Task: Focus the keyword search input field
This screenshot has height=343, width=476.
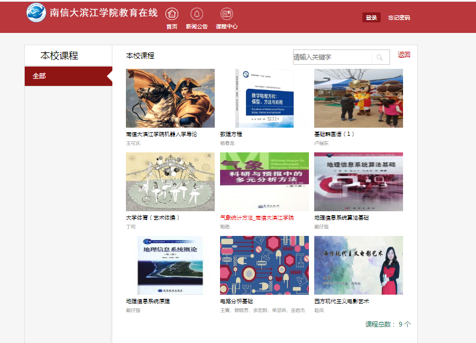Action: (332, 57)
